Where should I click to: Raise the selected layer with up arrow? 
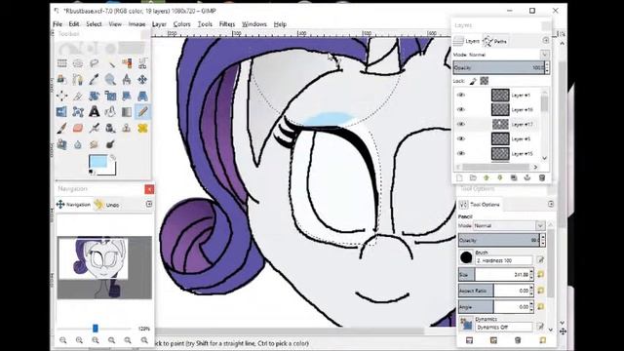pos(487,177)
